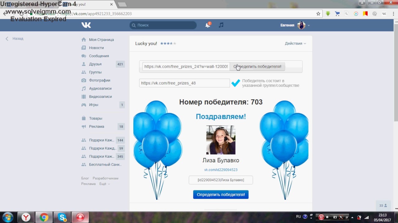This screenshot has height=223, width=398.
Task: Select the [id229094523|Лиза Булавко] text field
Action: (x=221, y=180)
